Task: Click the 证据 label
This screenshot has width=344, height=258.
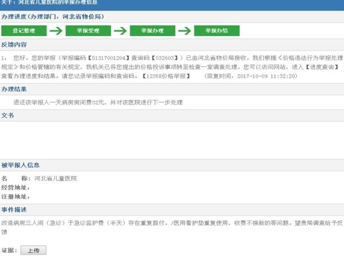Action: [8, 251]
